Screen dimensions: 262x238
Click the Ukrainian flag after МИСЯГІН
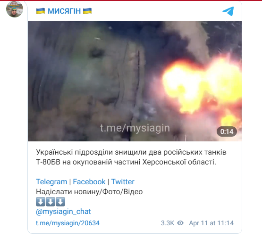[x=87, y=11]
